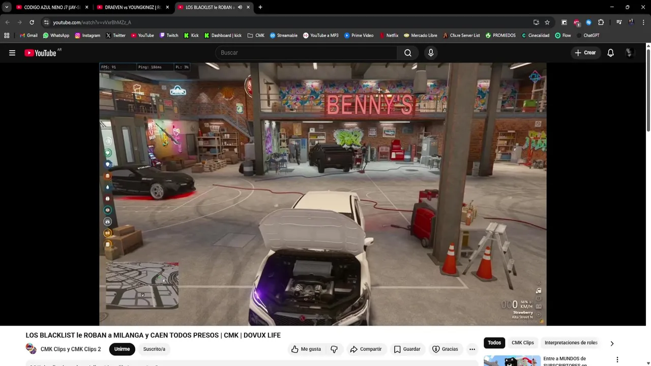Open YouTube notifications bell
Screen dimensions: 651x366
610,53
